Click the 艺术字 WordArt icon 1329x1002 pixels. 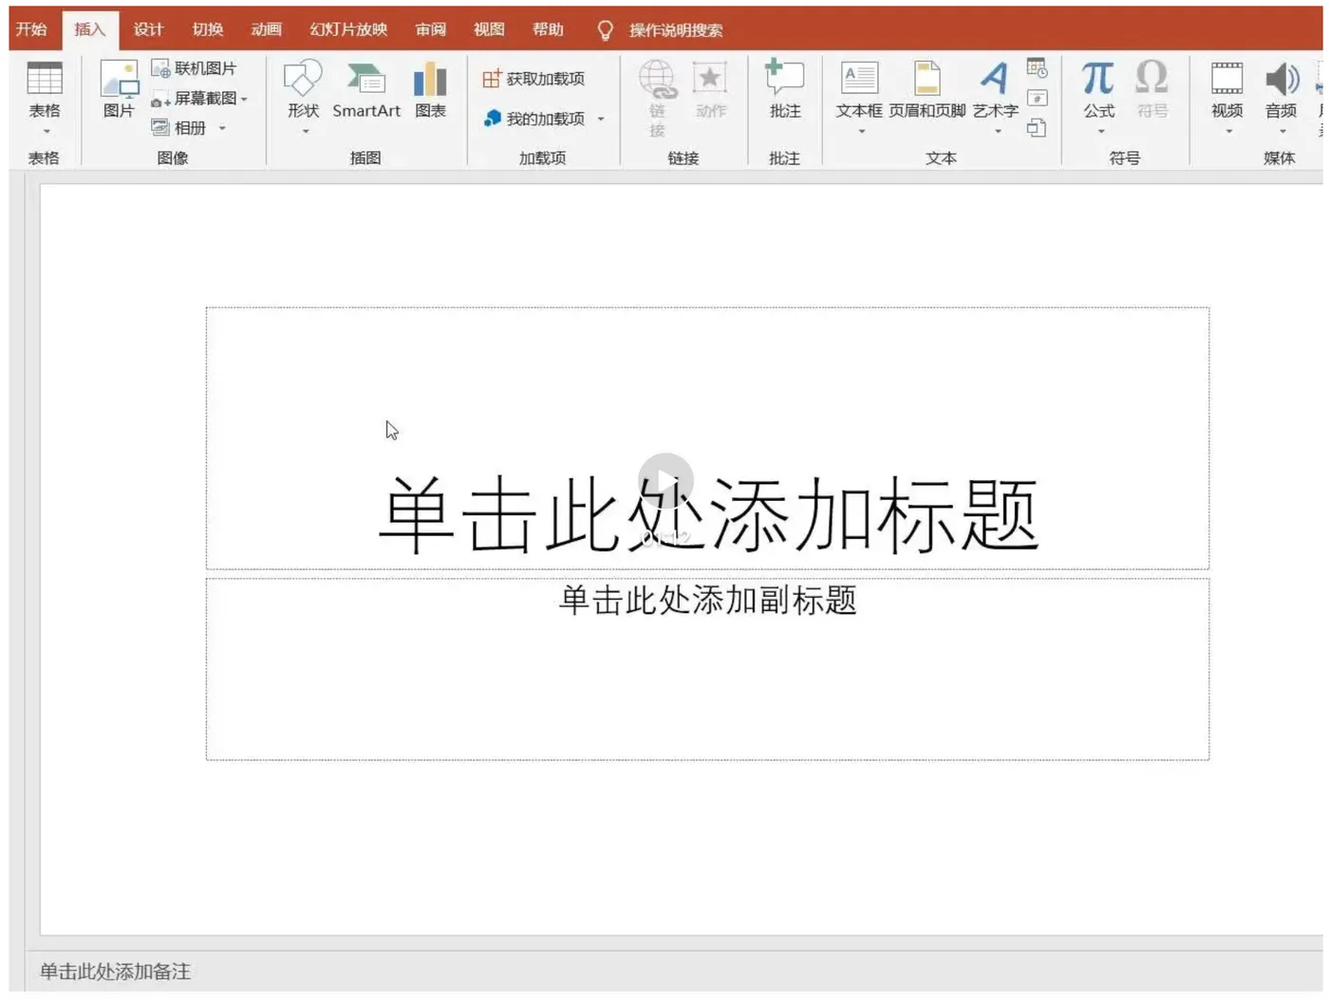[995, 78]
